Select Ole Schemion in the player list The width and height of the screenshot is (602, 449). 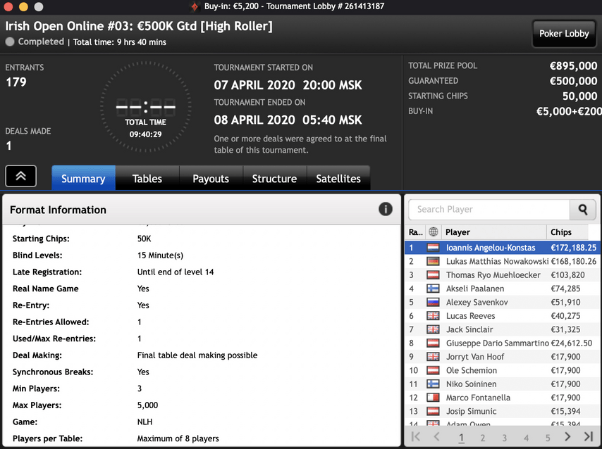[x=502, y=370]
